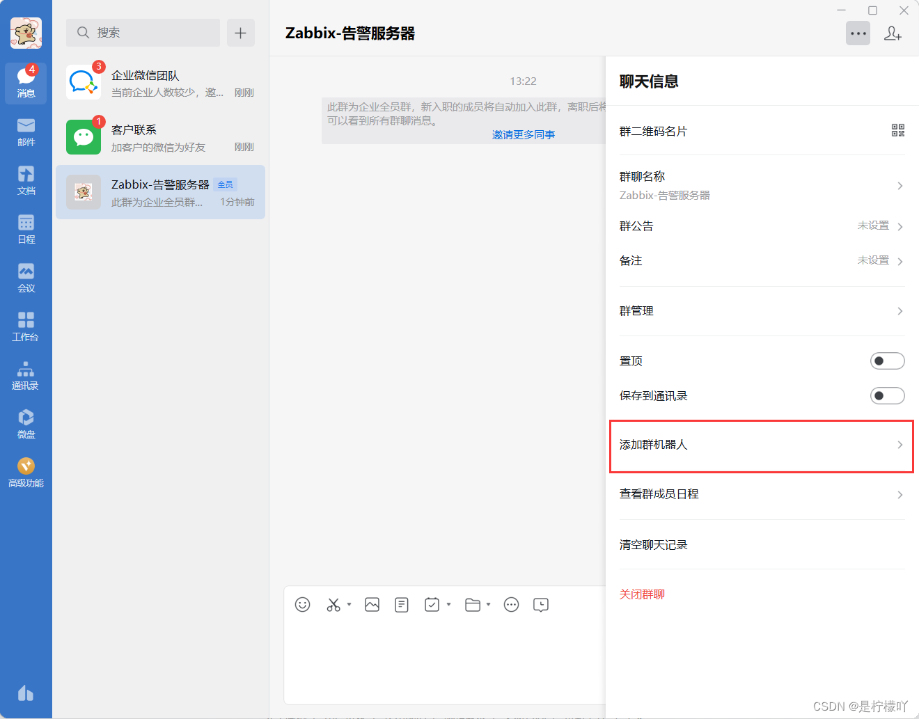The image size is (919, 719).
Task: Click 关闭群聊 red link
Action: [x=642, y=594]
